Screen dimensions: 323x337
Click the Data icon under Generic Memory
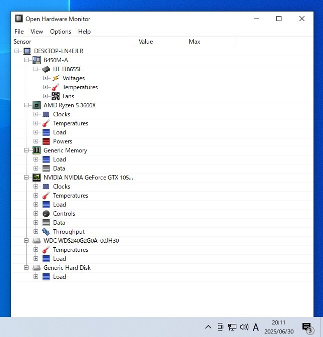[46, 168]
